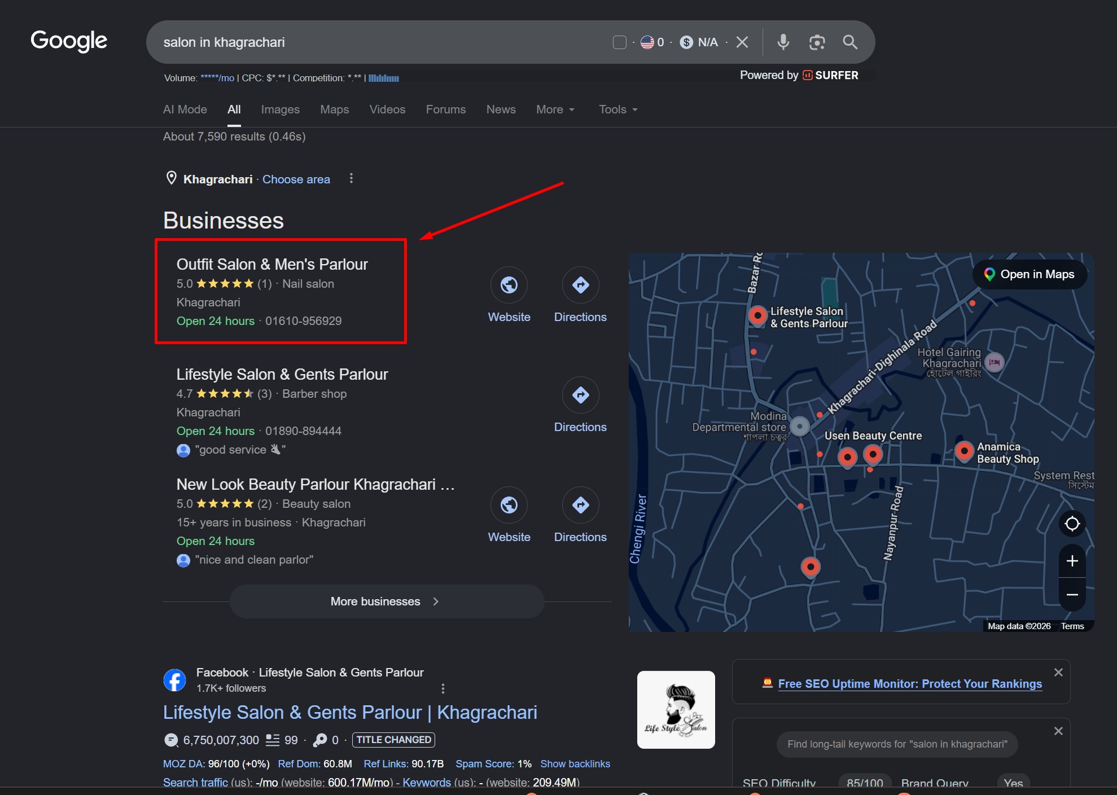1117x795 pixels.
Task: Click Directions label for Lifestyle Salon
Action: coord(580,427)
